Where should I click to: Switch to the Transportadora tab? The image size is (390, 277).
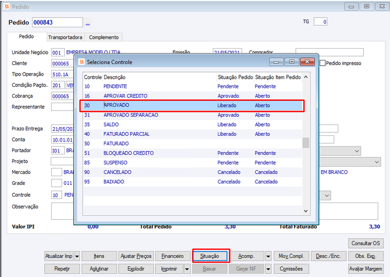point(65,37)
